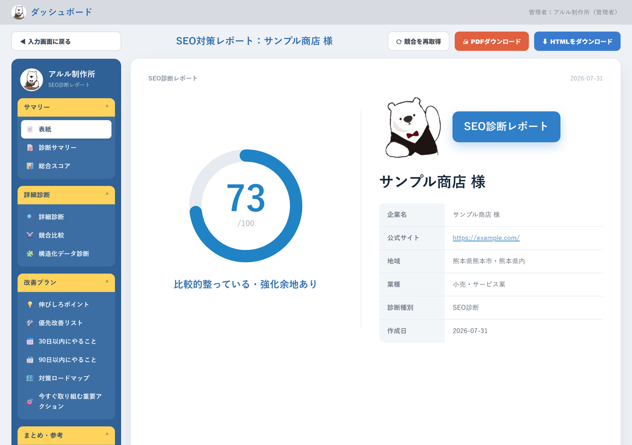632x445 pixels.
Task: Click the bear logo in top header
Action: 19,12
